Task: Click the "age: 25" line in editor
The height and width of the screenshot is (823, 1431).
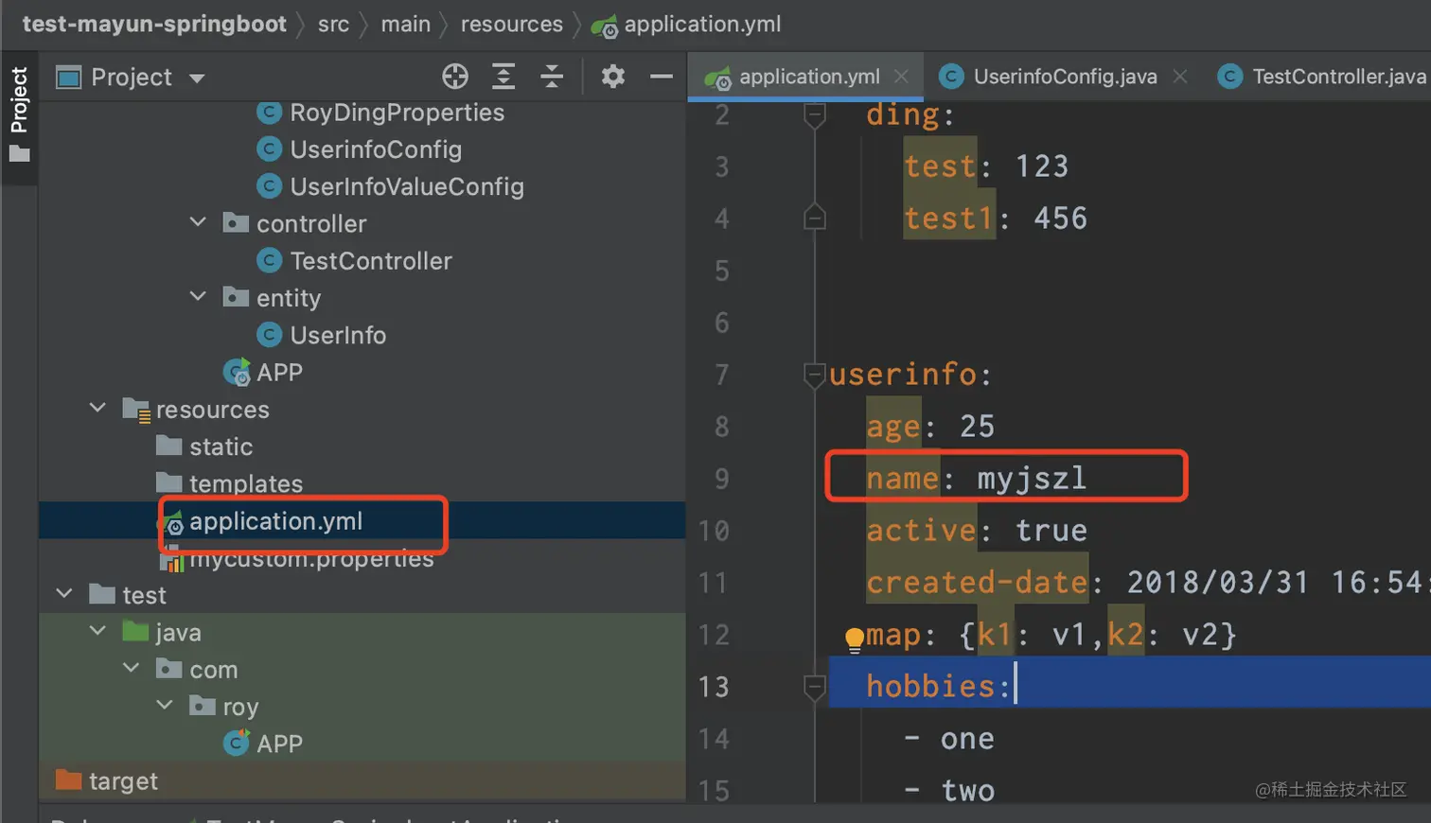Action: 930,427
